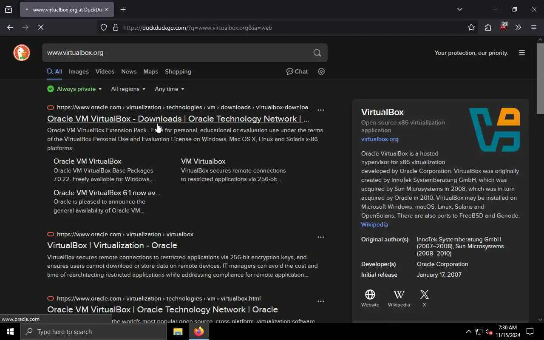544x340 pixels.
Task: Stop loading the page with the X button
Action: click(x=41, y=27)
